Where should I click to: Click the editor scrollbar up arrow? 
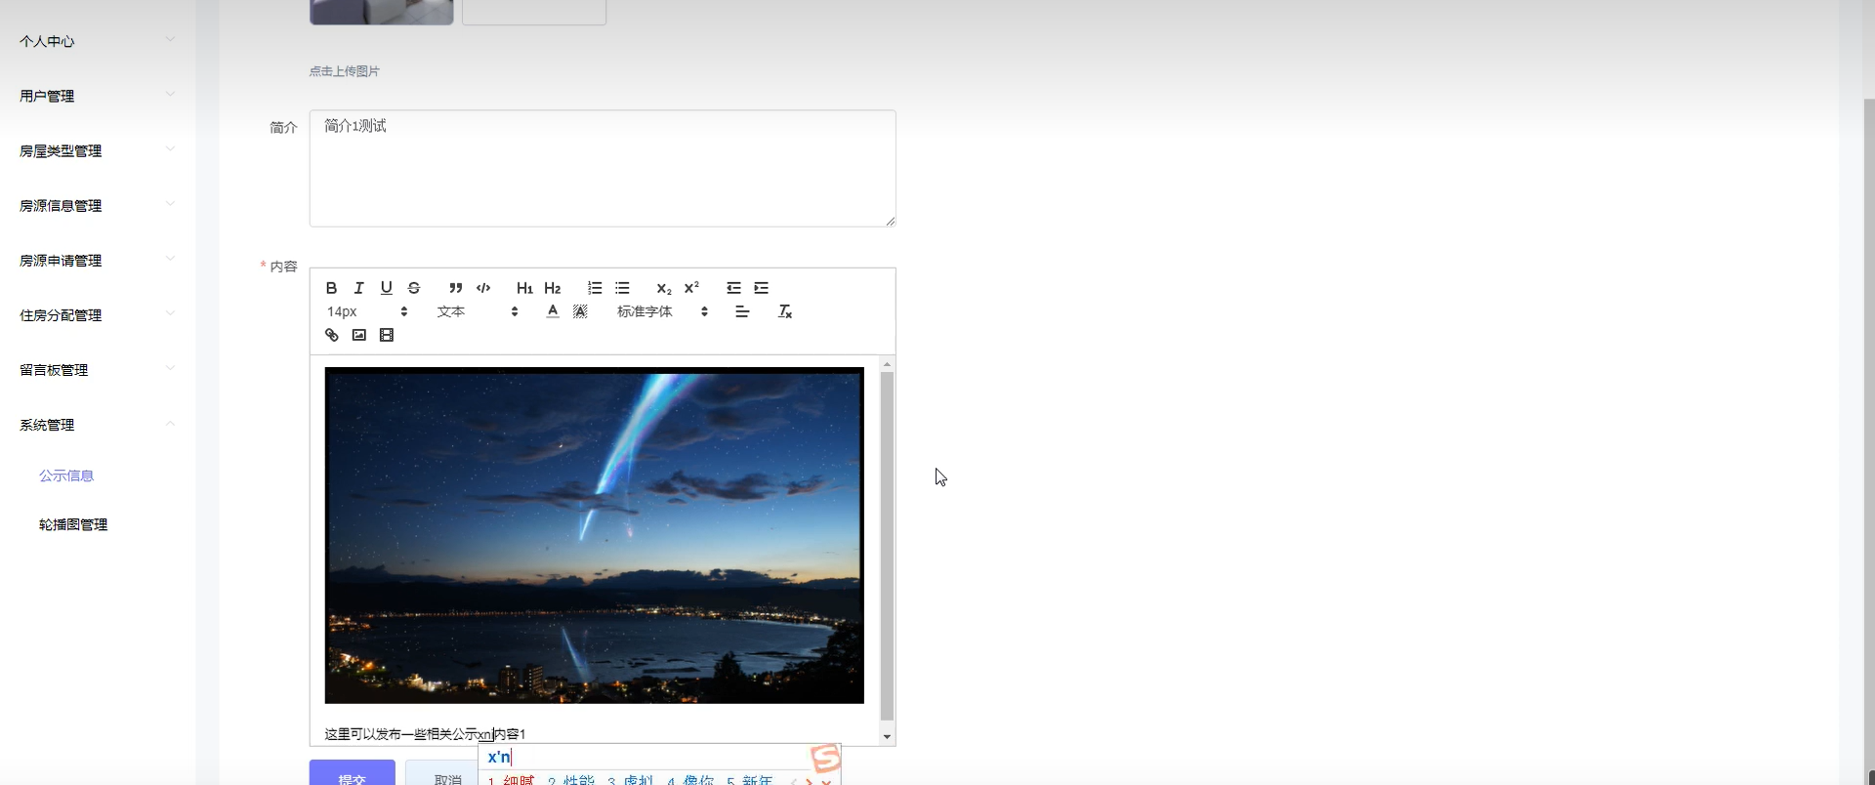(x=887, y=363)
